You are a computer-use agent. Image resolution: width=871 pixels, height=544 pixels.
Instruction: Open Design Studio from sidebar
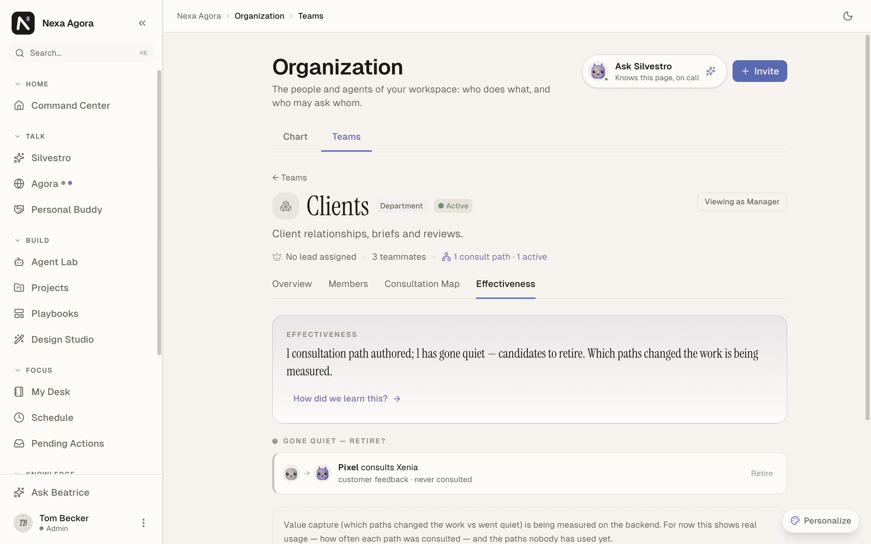pyautogui.click(x=81, y=340)
